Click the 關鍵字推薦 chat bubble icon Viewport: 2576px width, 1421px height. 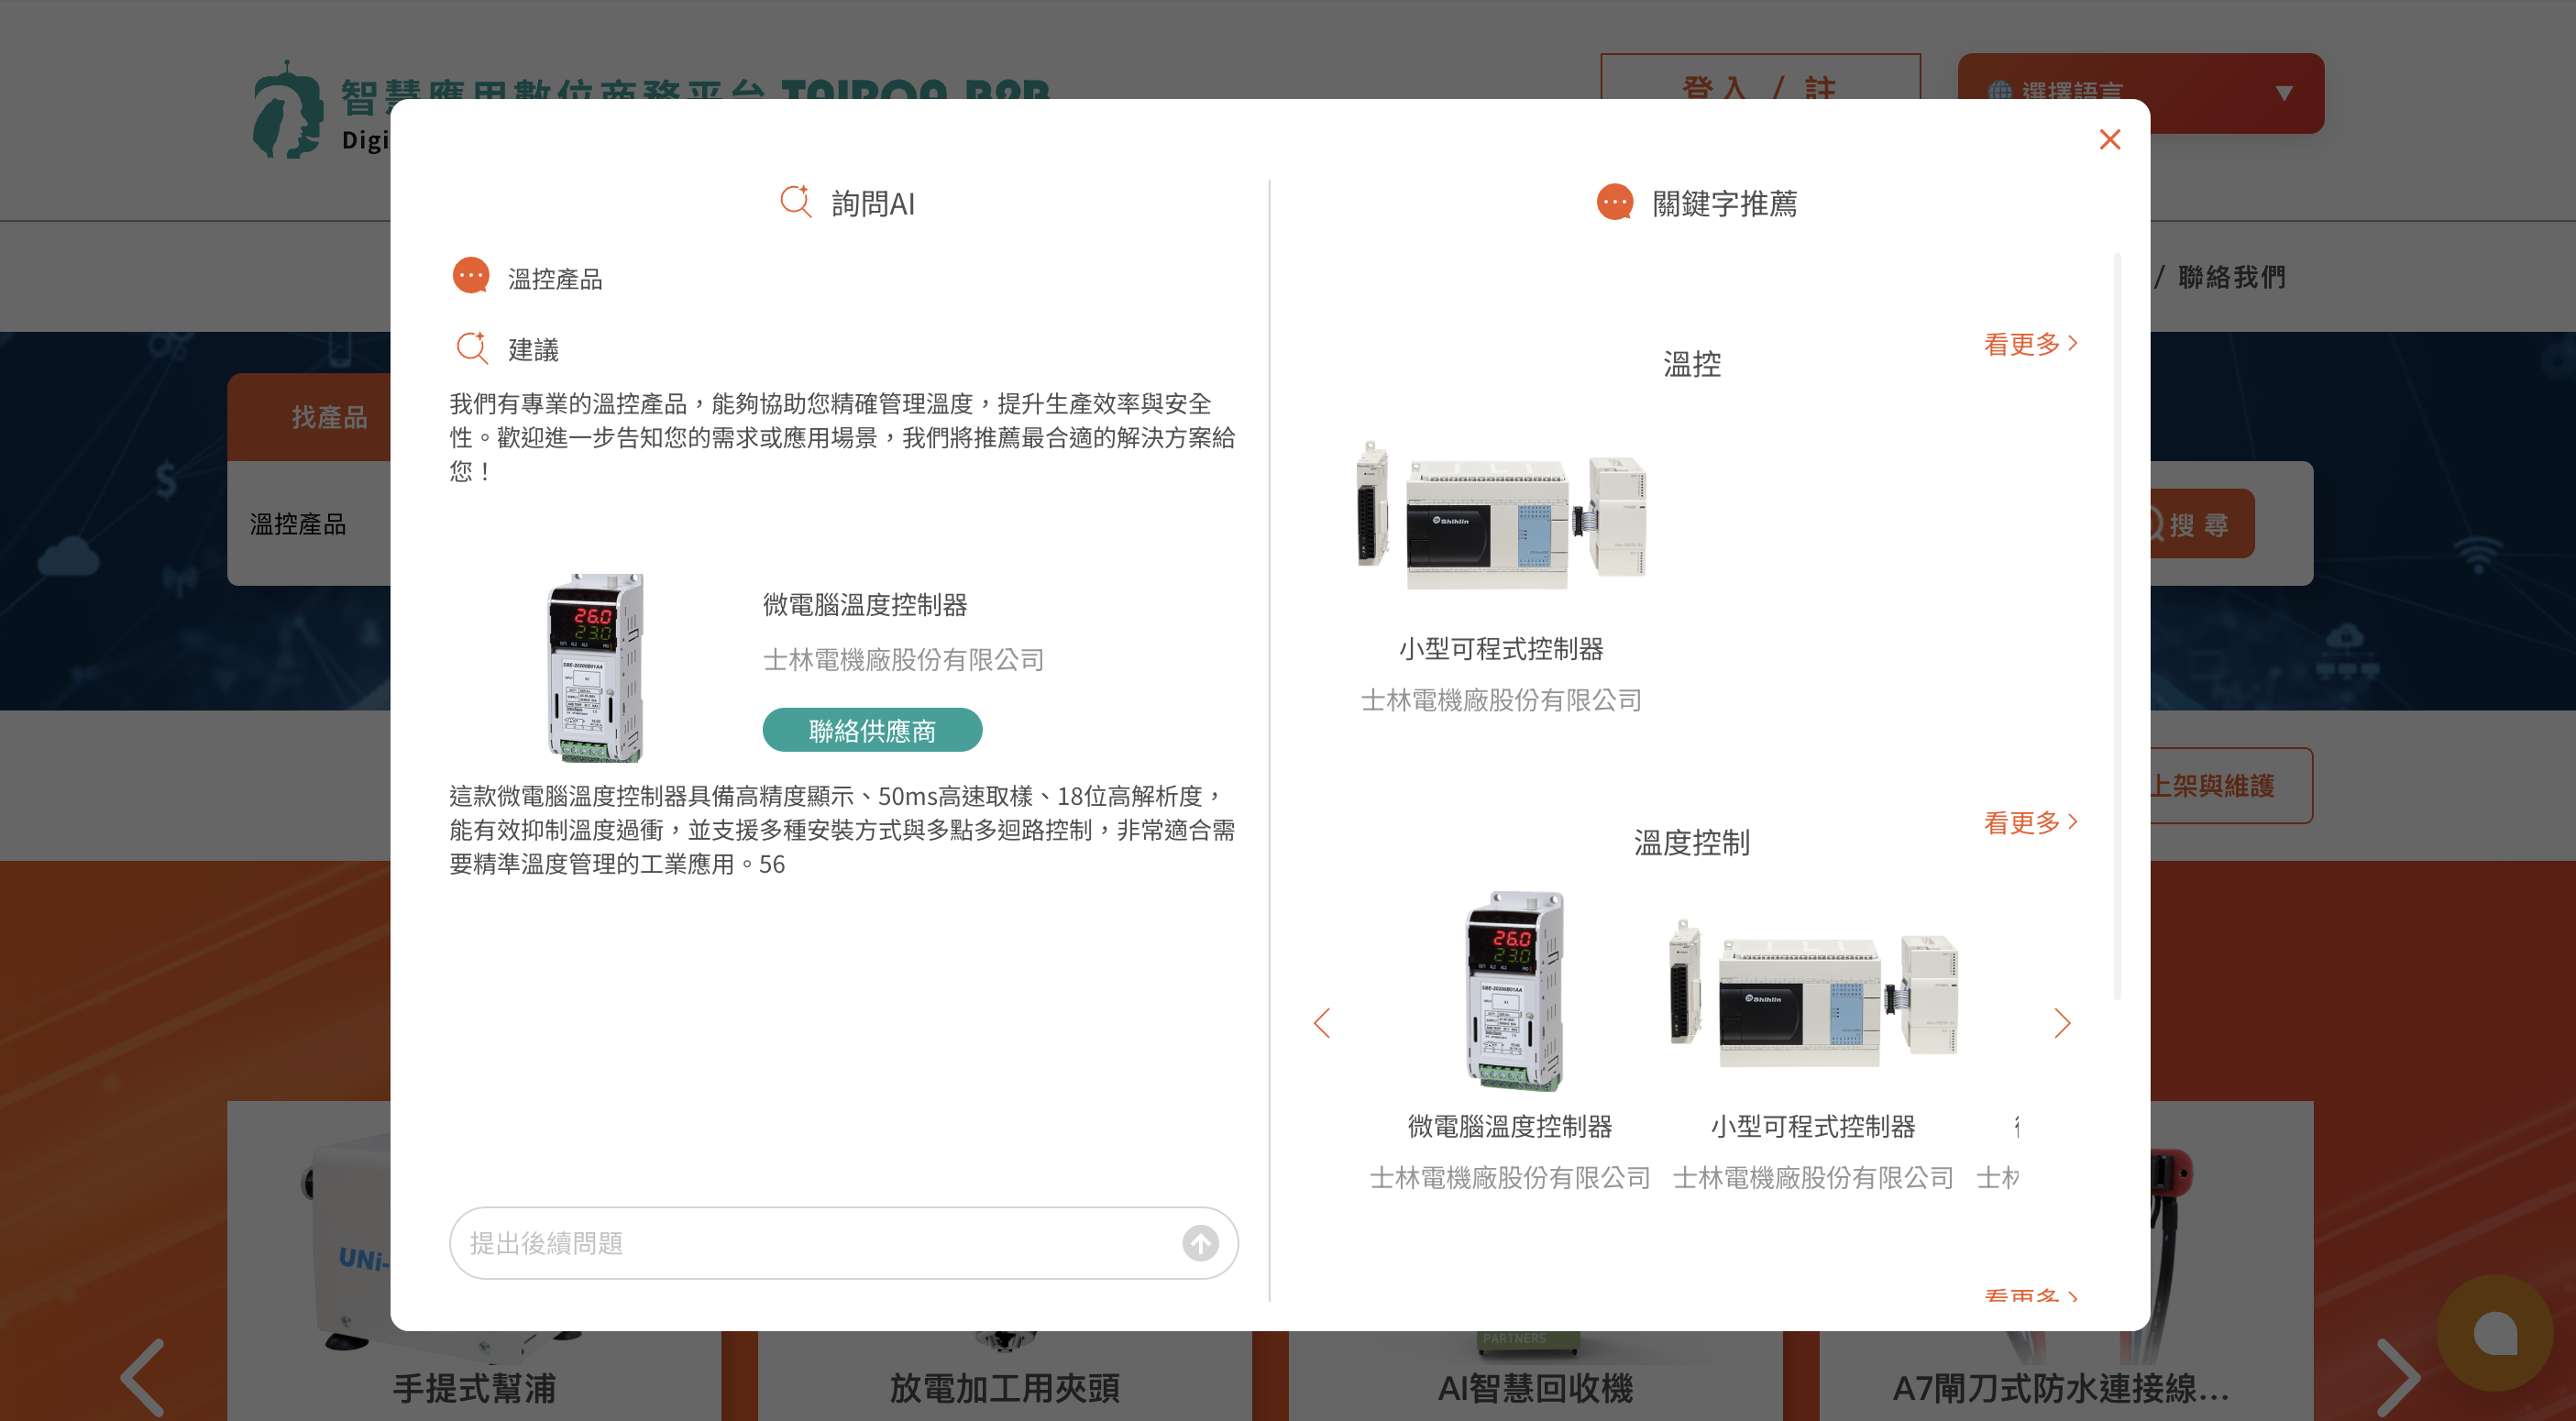[x=1615, y=203]
